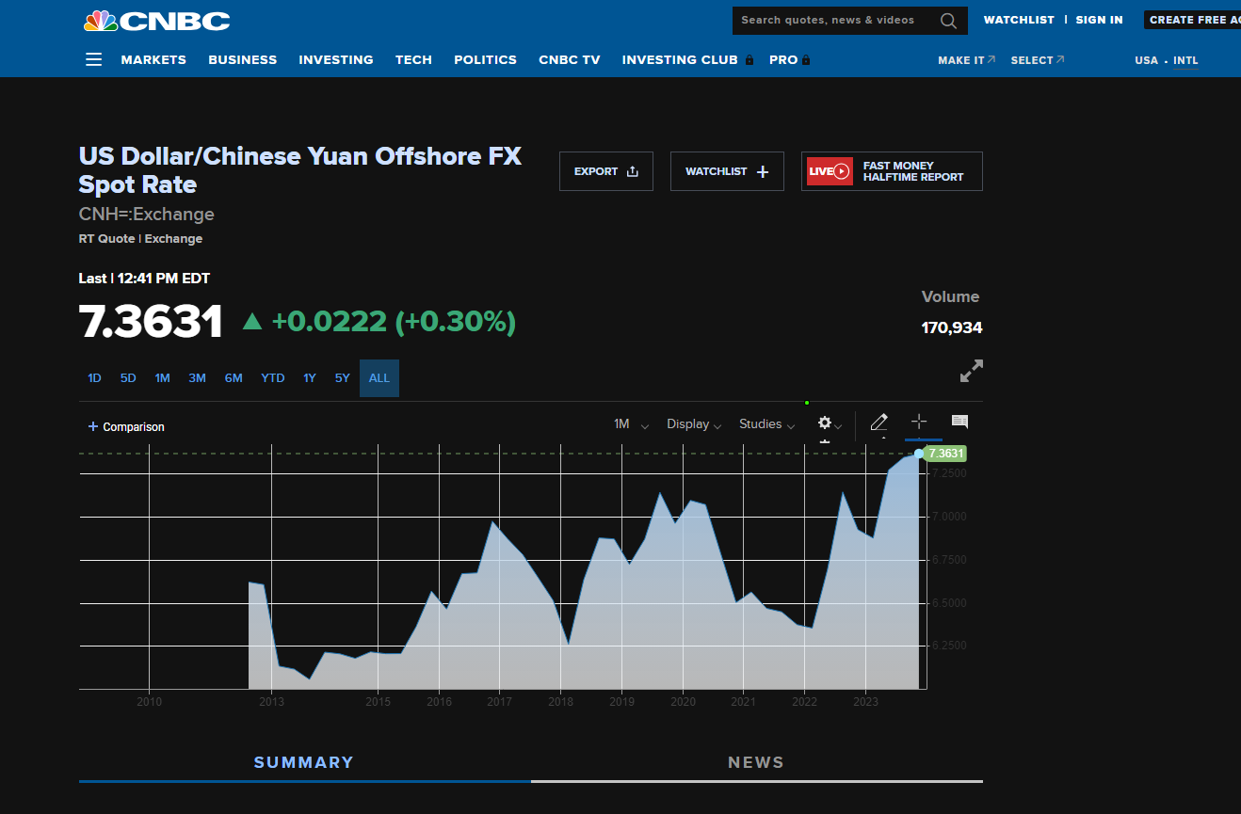Click the export share arrow icon
The width and height of the screenshot is (1241, 814).
tap(633, 171)
